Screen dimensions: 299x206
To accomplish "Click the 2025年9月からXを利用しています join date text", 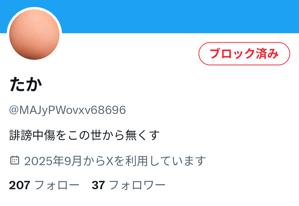I will click(x=115, y=161).
